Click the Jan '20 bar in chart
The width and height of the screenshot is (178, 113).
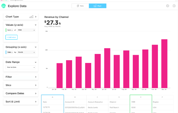60,76
